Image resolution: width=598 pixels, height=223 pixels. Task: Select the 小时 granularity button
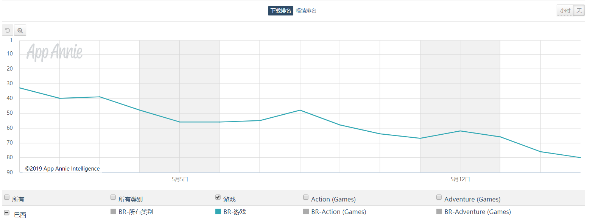565,11
